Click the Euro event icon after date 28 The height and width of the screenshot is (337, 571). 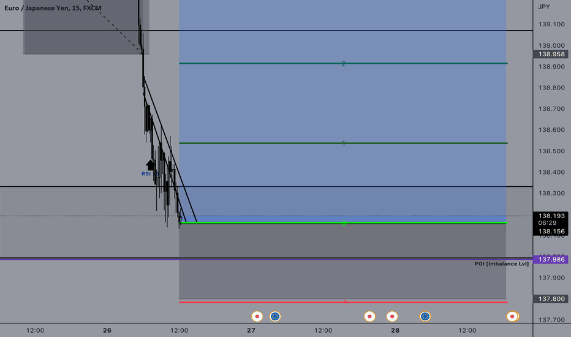425,316
